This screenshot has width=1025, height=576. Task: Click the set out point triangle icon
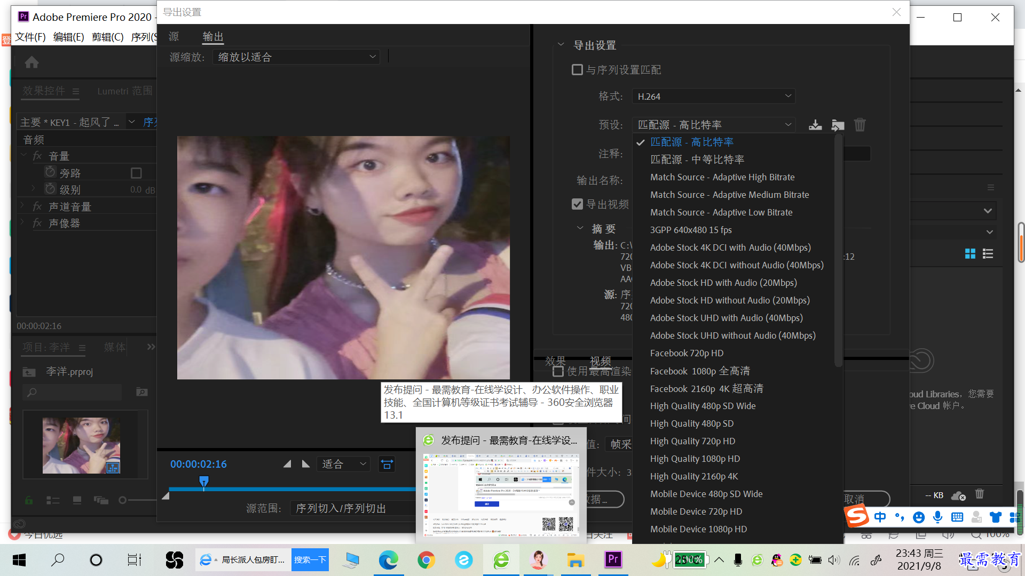coord(306,464)
